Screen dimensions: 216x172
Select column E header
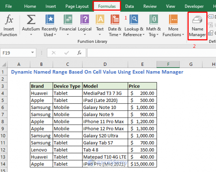(x=142, y=64)
